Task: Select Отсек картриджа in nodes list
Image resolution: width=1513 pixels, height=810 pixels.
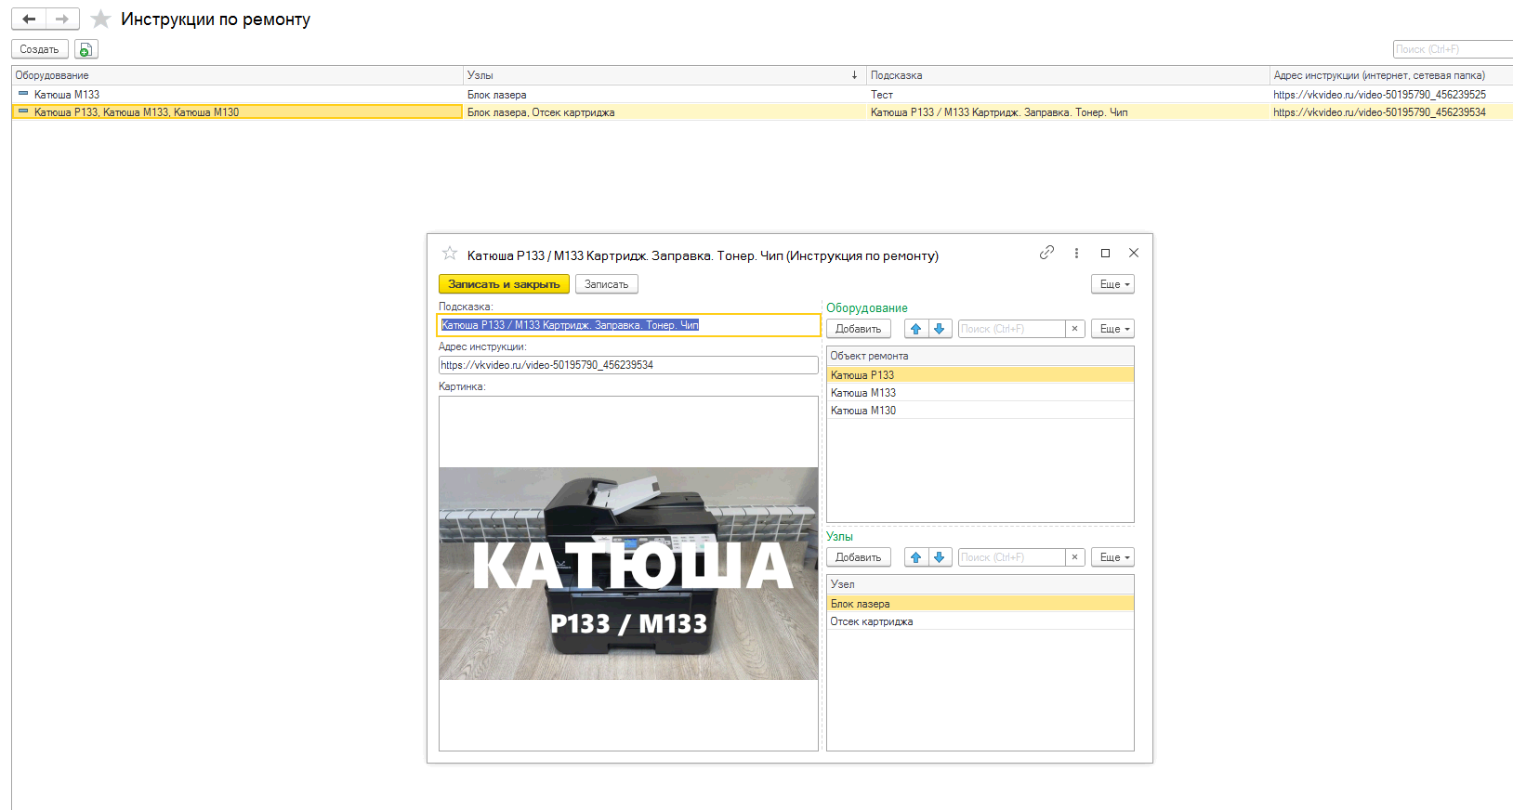Action: (980, 621)
